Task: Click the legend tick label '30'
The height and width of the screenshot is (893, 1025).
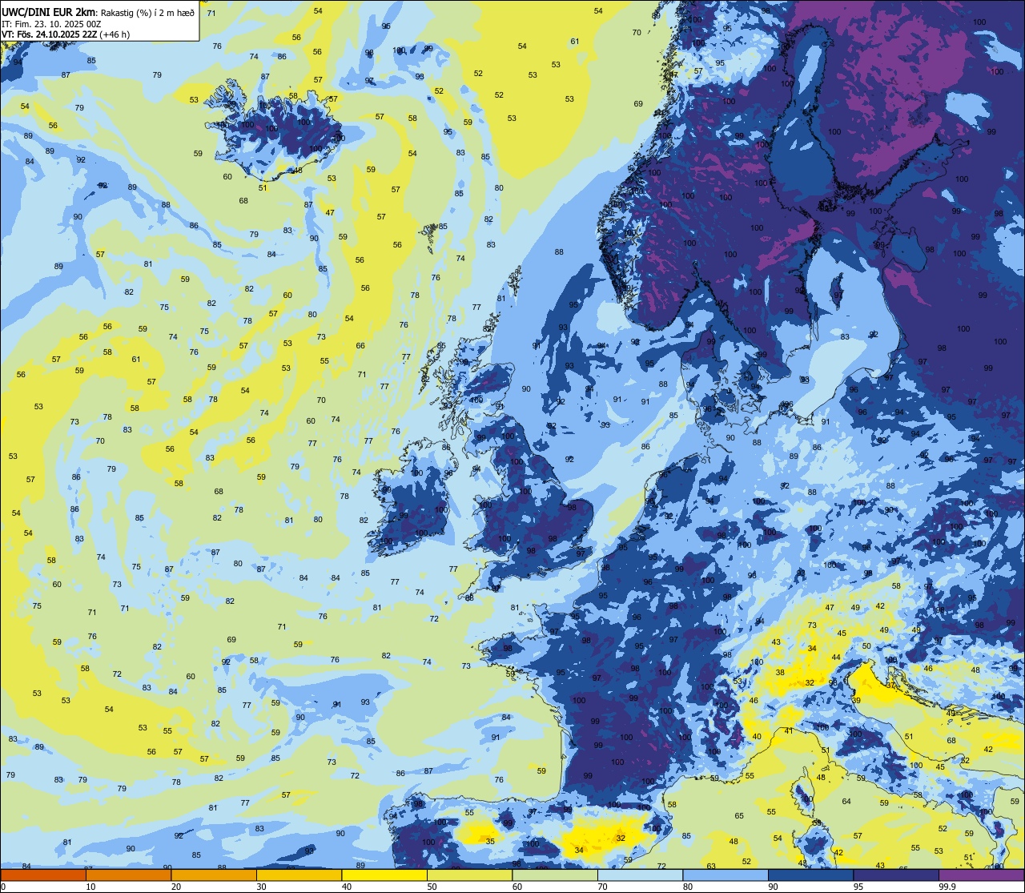Action: (261, 887)
